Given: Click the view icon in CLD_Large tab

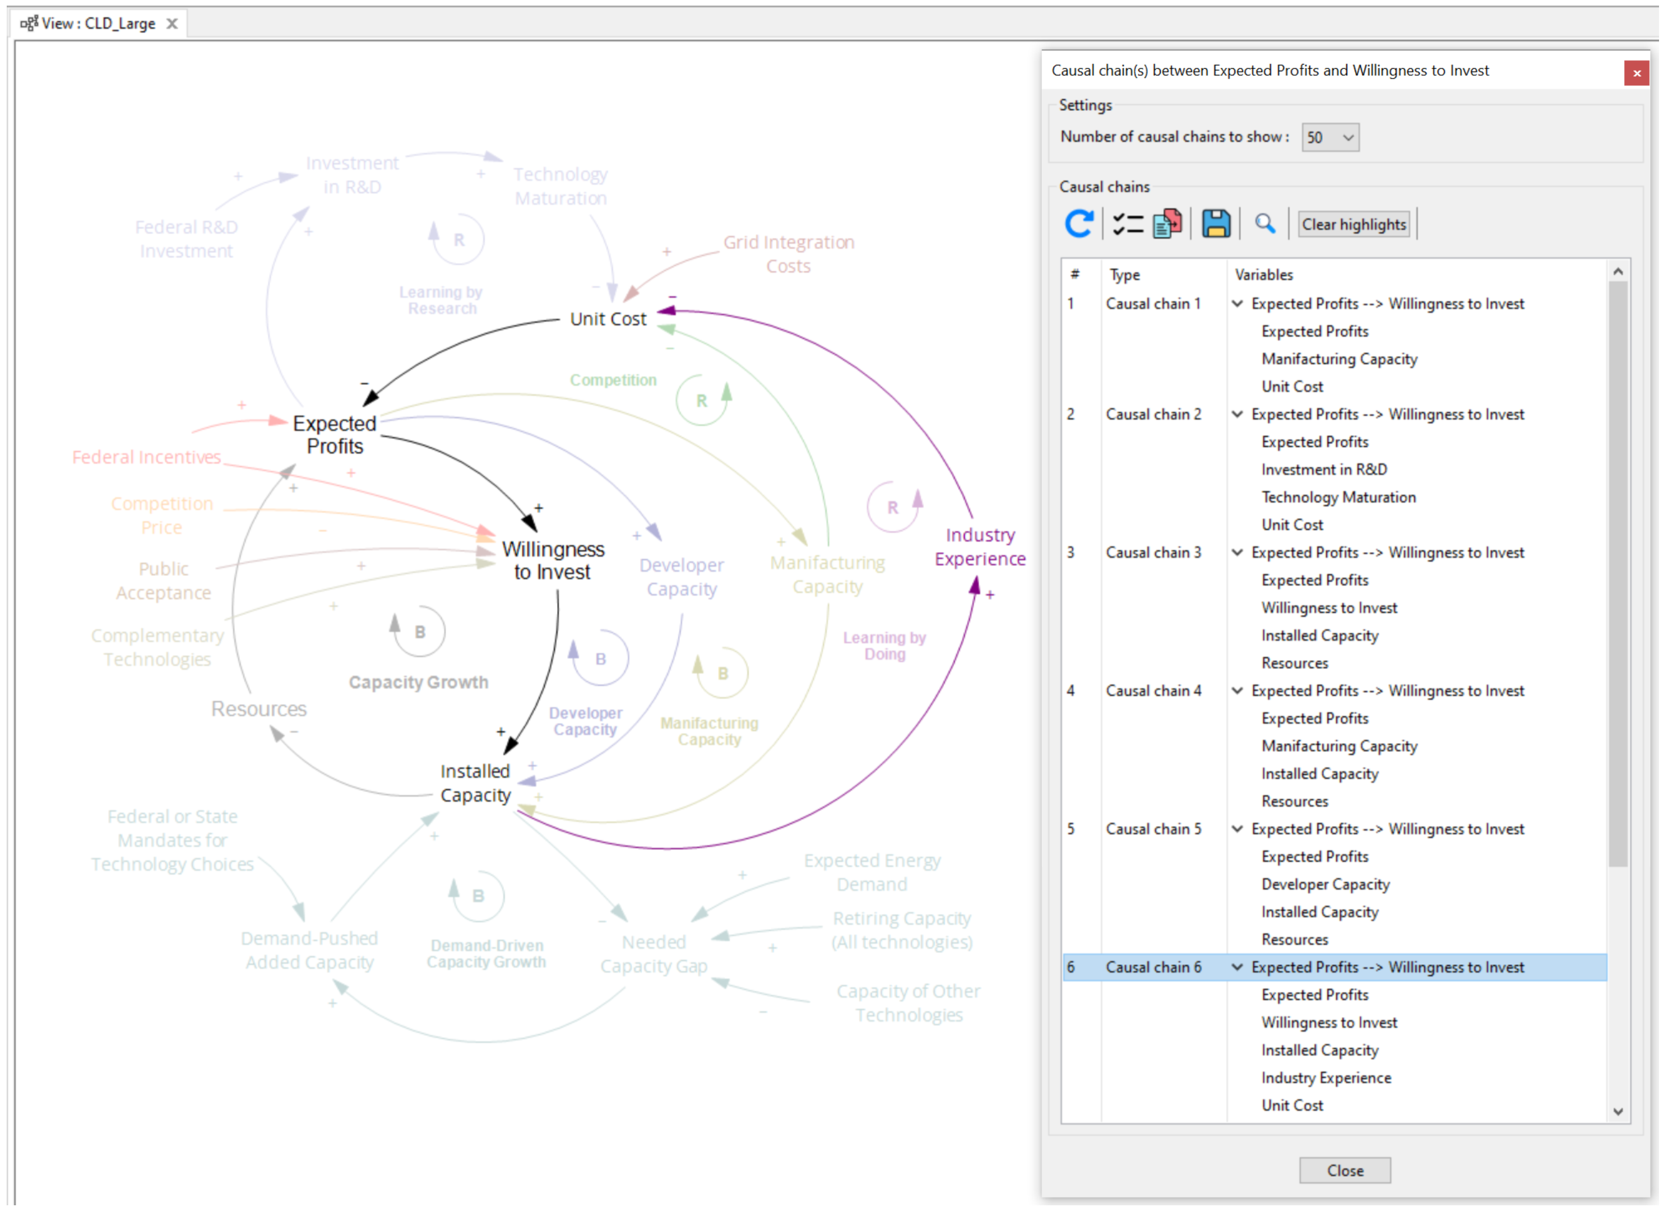Looking at the screenshot, I should pos(29,24).
